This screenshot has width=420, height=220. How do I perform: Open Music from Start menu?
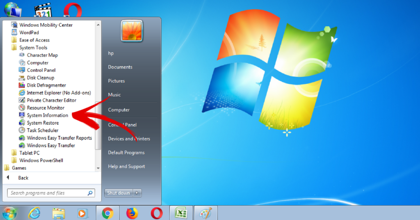point(114,95)
